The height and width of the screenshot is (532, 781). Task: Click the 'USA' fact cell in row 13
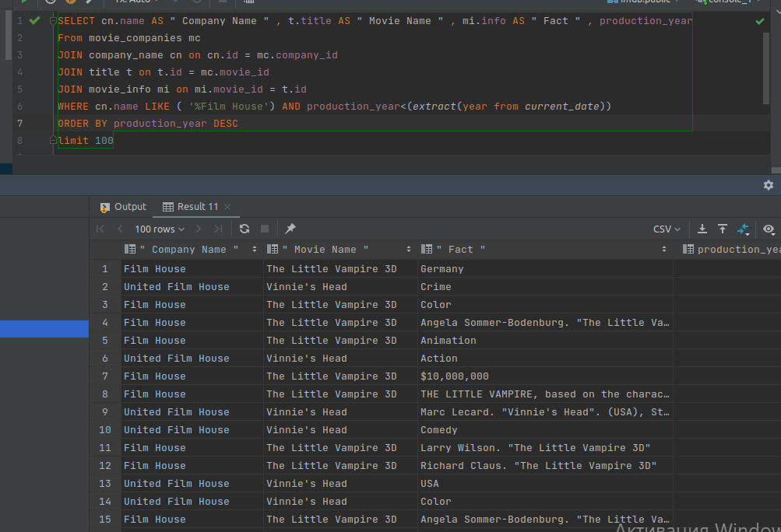[545, 484]
